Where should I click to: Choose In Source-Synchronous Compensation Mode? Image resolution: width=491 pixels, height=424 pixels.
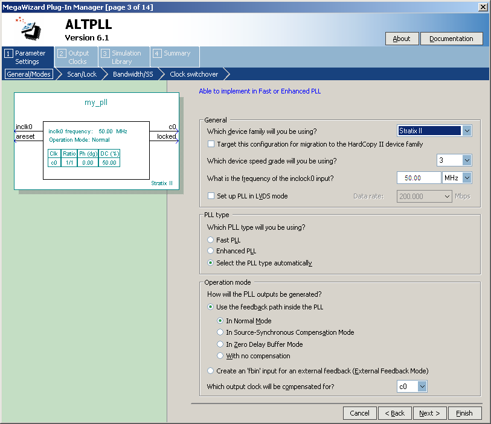[x=220, y=332]
